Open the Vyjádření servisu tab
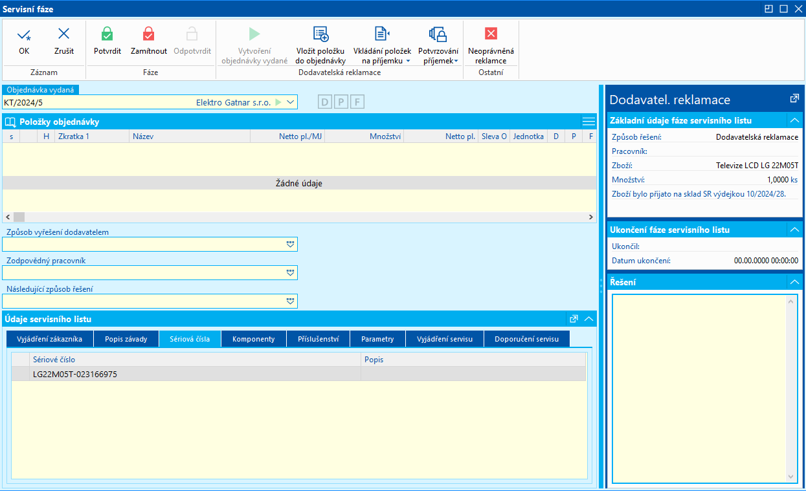 pos(444,339)
